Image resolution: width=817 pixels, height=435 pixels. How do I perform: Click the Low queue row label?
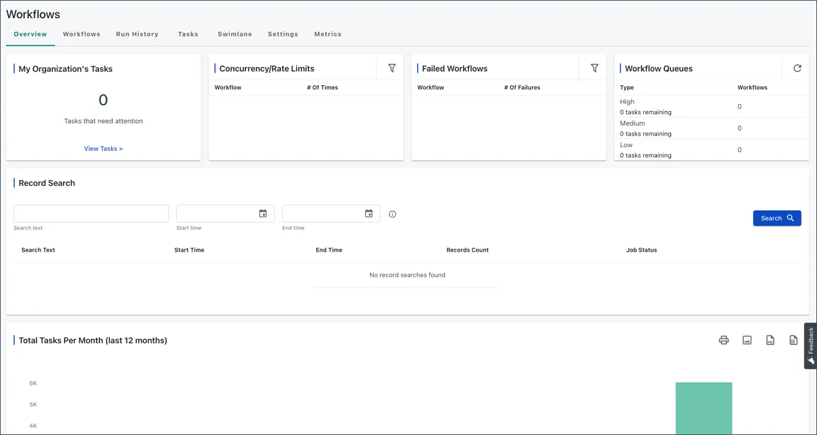pos(626,145)
